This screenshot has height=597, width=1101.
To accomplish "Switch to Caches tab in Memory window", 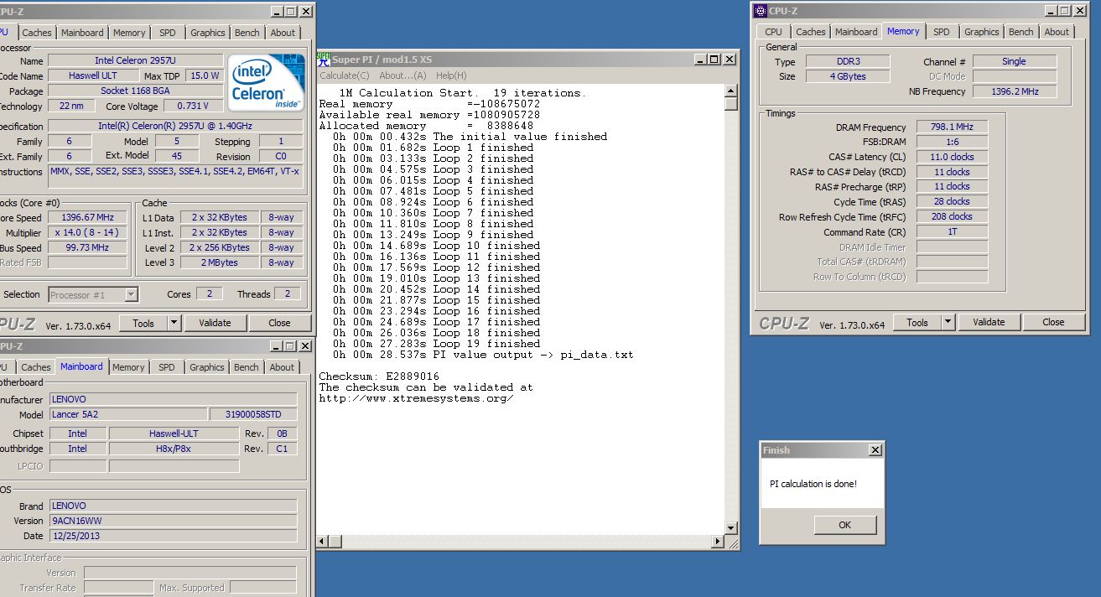I will pos(810,32).
